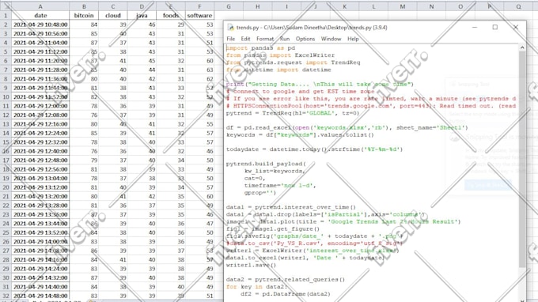Screen dimensions: 538x302
Task: Click the 'pytrend.build_payload(' line
Action: click(x=266, y=164)
